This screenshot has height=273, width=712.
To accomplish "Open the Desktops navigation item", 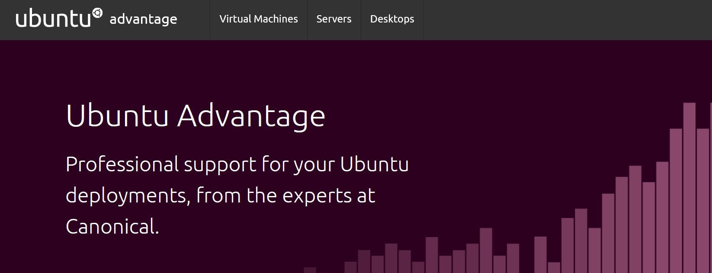I will pos(391,19).
